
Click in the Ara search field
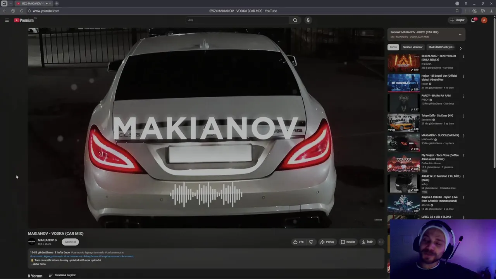point(237,20)
